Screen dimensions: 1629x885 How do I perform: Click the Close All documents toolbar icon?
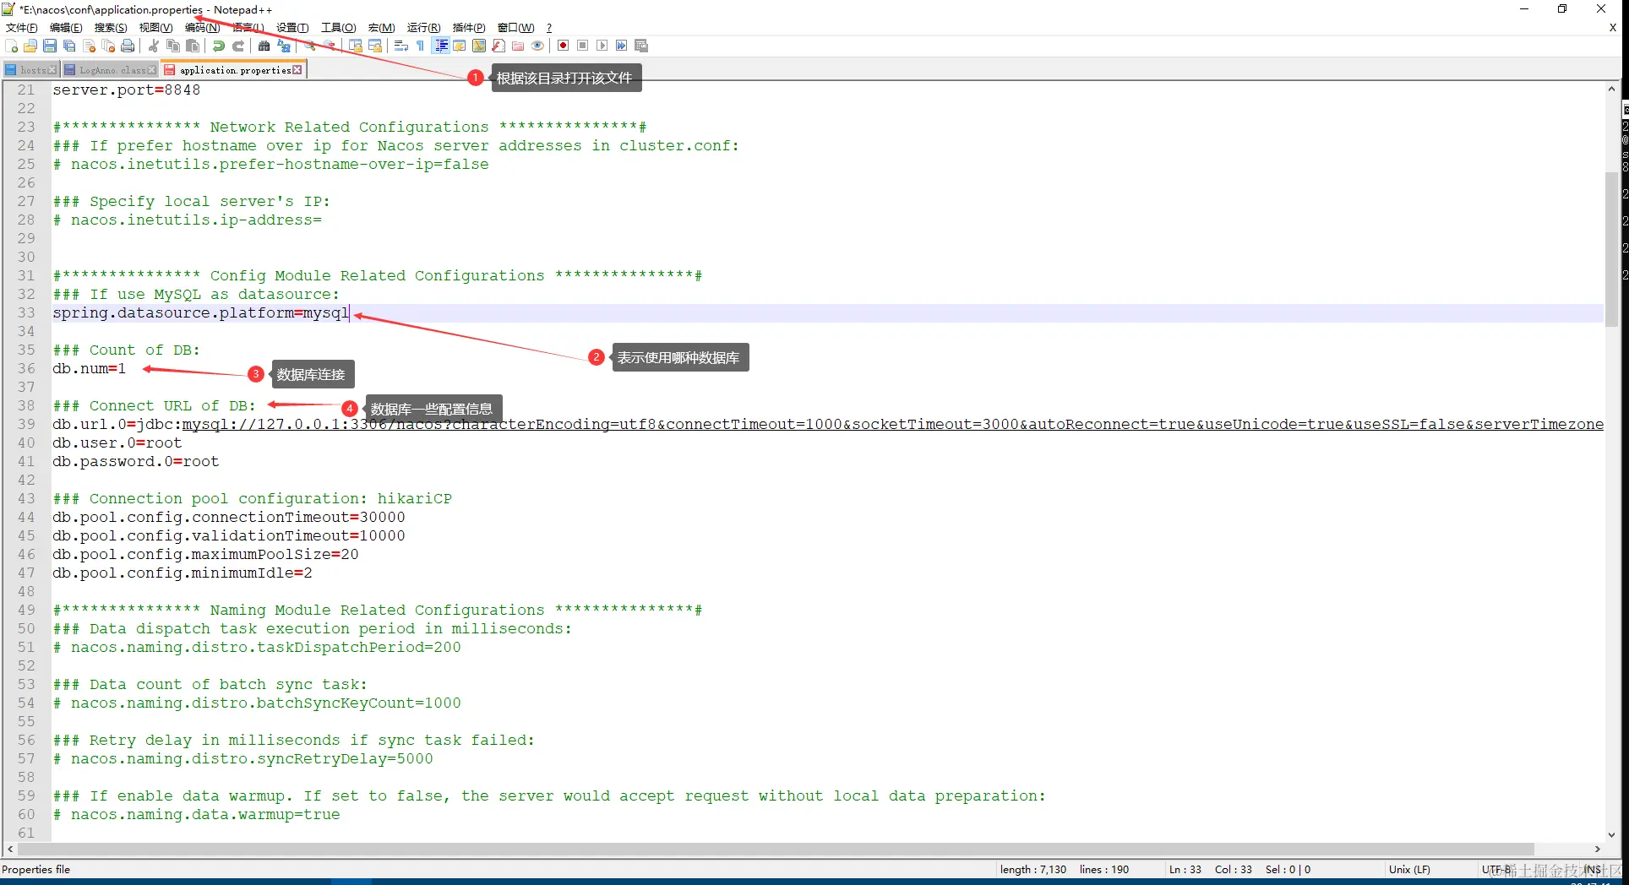point(108,46)
